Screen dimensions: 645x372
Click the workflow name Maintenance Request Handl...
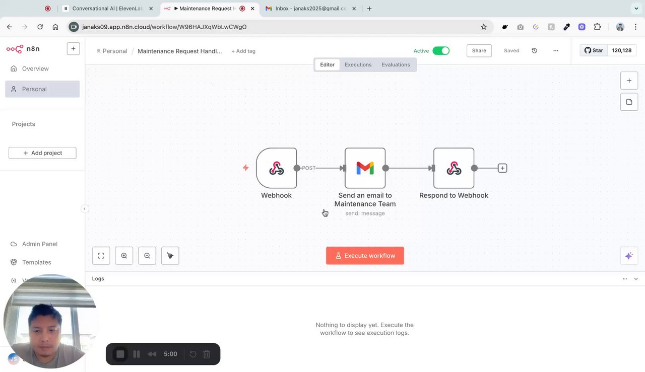tap(179, 51)
